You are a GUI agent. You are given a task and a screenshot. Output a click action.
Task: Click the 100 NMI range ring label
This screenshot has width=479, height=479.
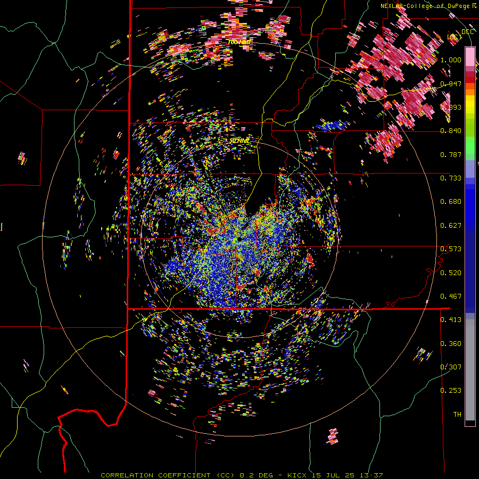tap(239, 42)
